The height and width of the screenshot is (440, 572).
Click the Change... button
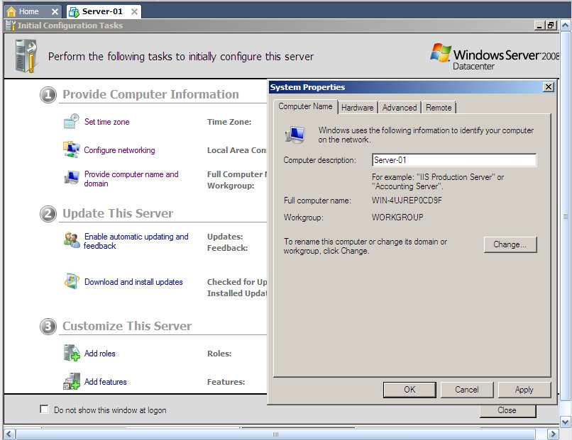[x=510, y=244]
